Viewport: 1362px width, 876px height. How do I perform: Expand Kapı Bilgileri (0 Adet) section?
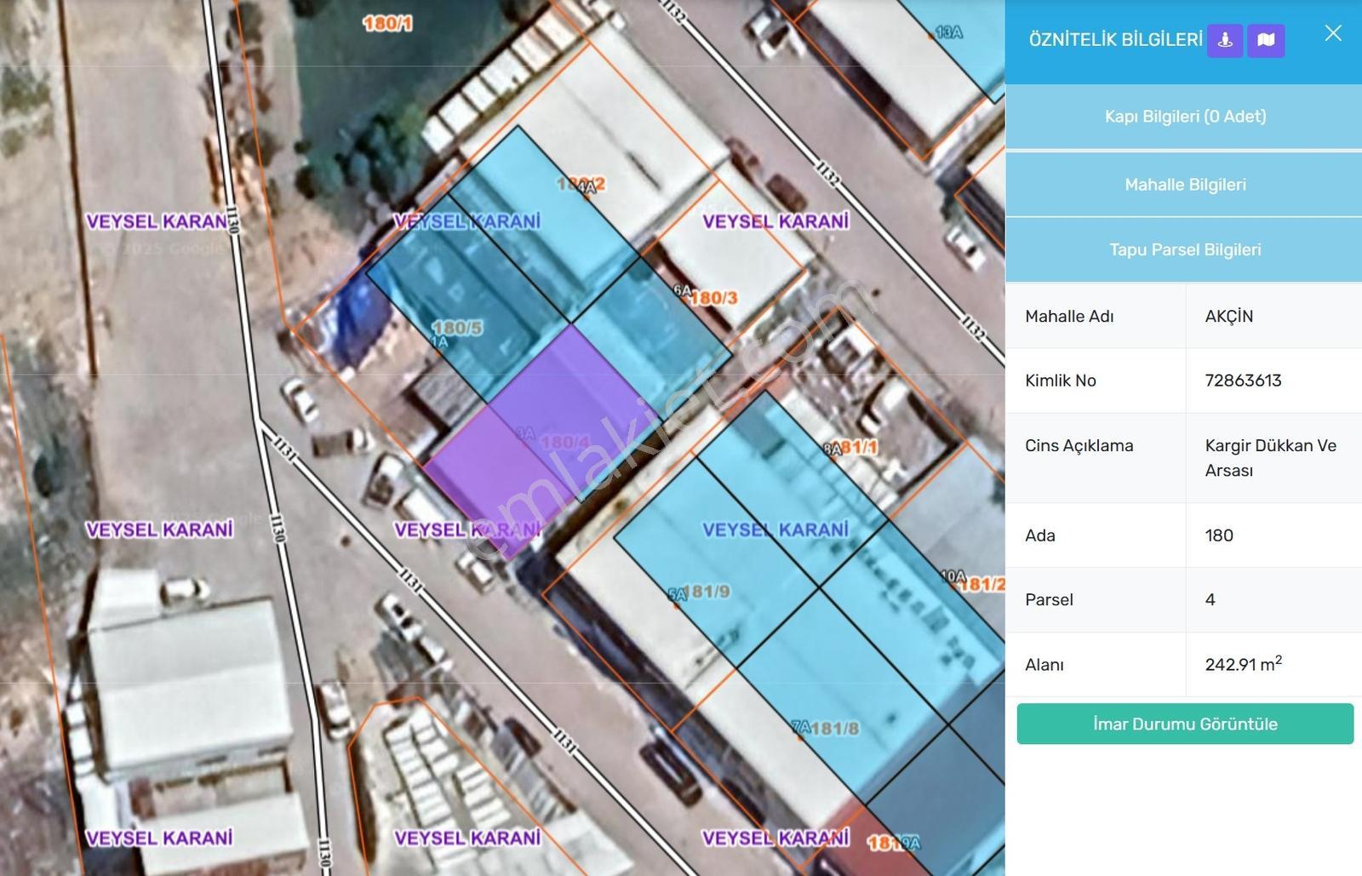coord(1184,117)
